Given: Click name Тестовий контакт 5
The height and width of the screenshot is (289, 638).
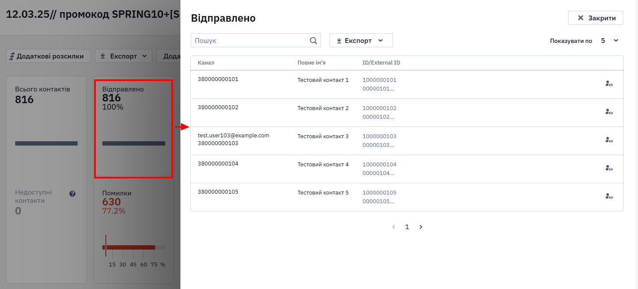Looking at the screenshot, I should (x=323, y=193).
